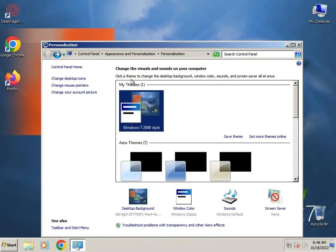
Task: Select the second blue Aero theme
Action: click(186, 166)
